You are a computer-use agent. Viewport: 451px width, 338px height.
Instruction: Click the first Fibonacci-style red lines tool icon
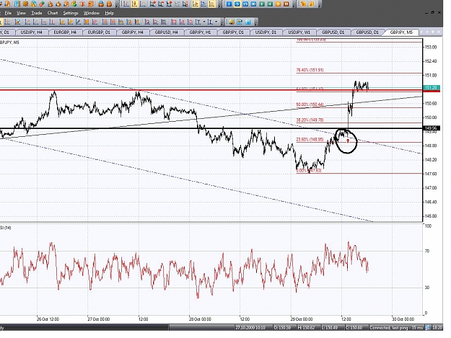click(x=105, y=22)
